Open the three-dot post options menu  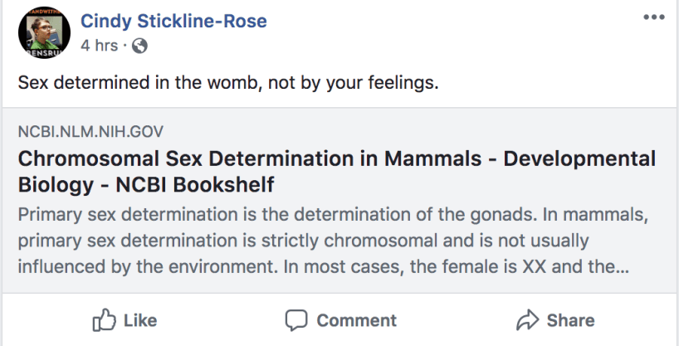(654, 18)
